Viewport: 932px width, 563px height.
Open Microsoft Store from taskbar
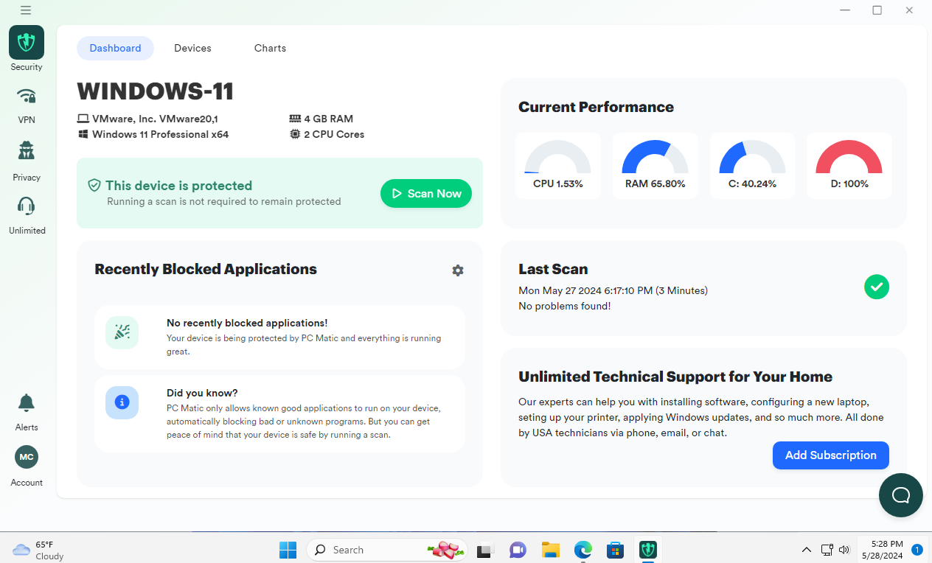(x=616, y=550)
